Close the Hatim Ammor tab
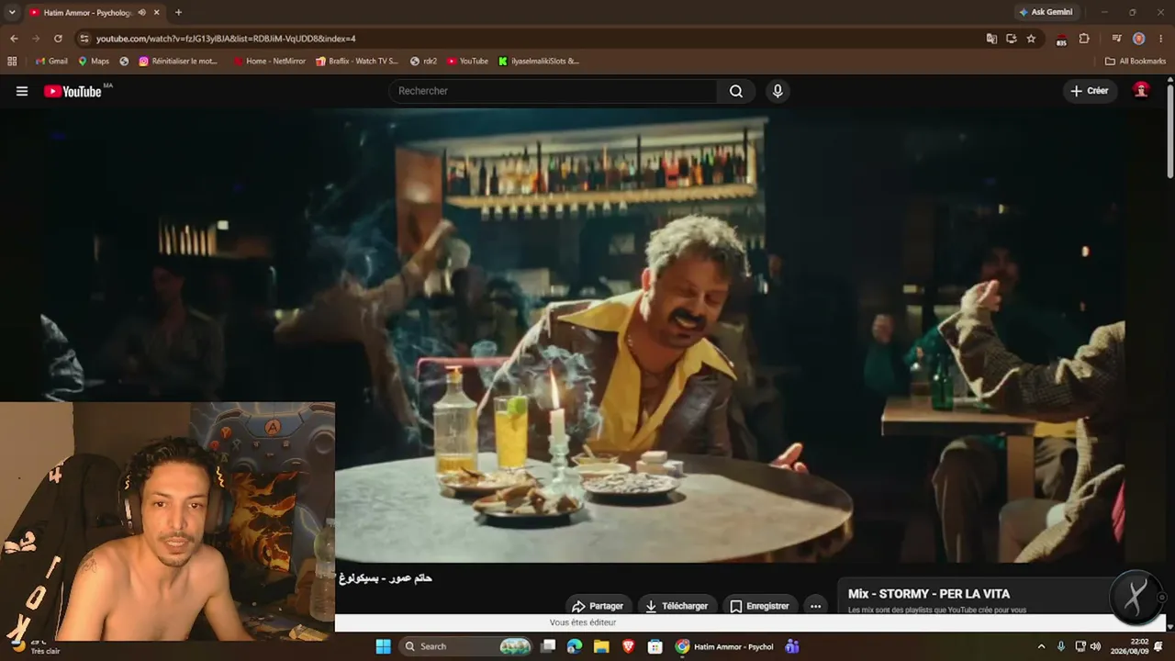The image size is (1175, 661). point(157,12)
